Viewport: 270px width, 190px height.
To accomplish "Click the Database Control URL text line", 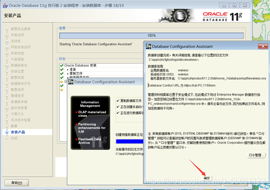I will [x=182, y=85].
